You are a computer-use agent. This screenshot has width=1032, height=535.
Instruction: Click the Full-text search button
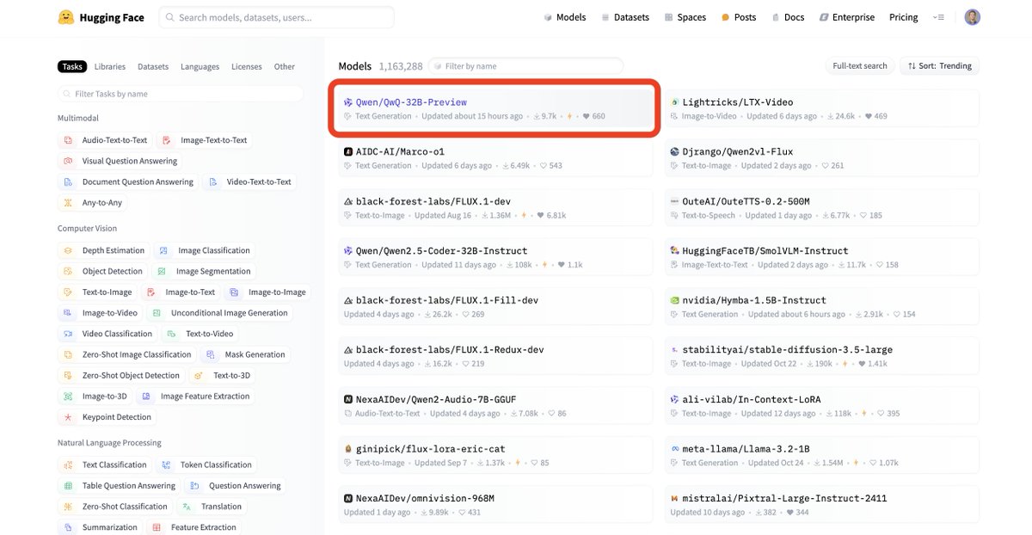pyautogui.click(x=859, y=66)
